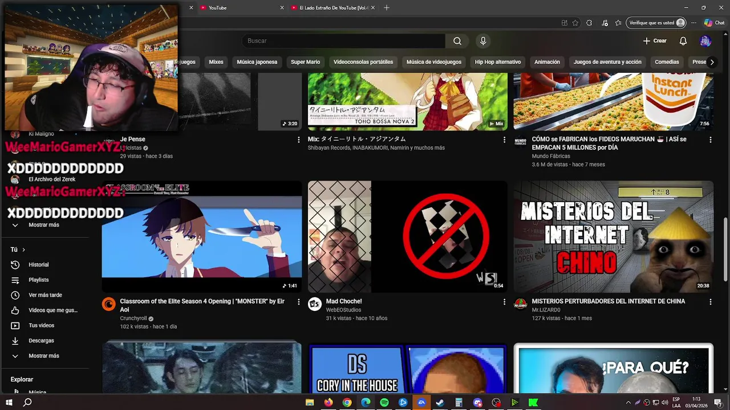Click Mundo Fábricas channel avatar
This screenshot has height=410, width=730.
[520, 142]
